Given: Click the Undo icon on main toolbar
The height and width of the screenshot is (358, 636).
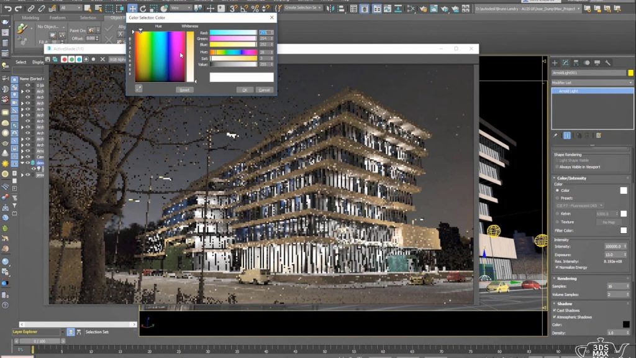Looking at the screenshot, I should pos(7,9).
